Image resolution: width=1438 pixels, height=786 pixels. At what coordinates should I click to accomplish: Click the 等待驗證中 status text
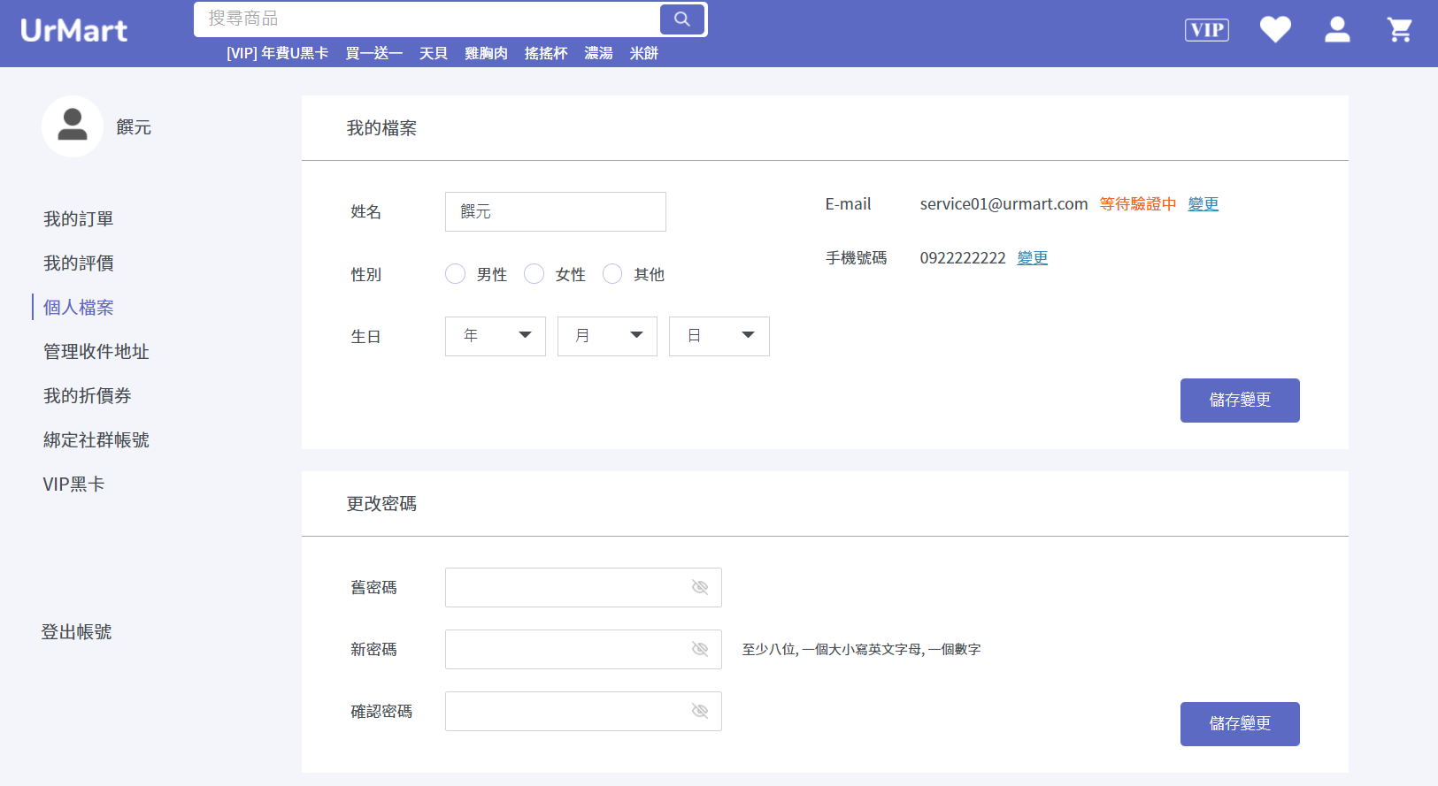pos(1138,204)
